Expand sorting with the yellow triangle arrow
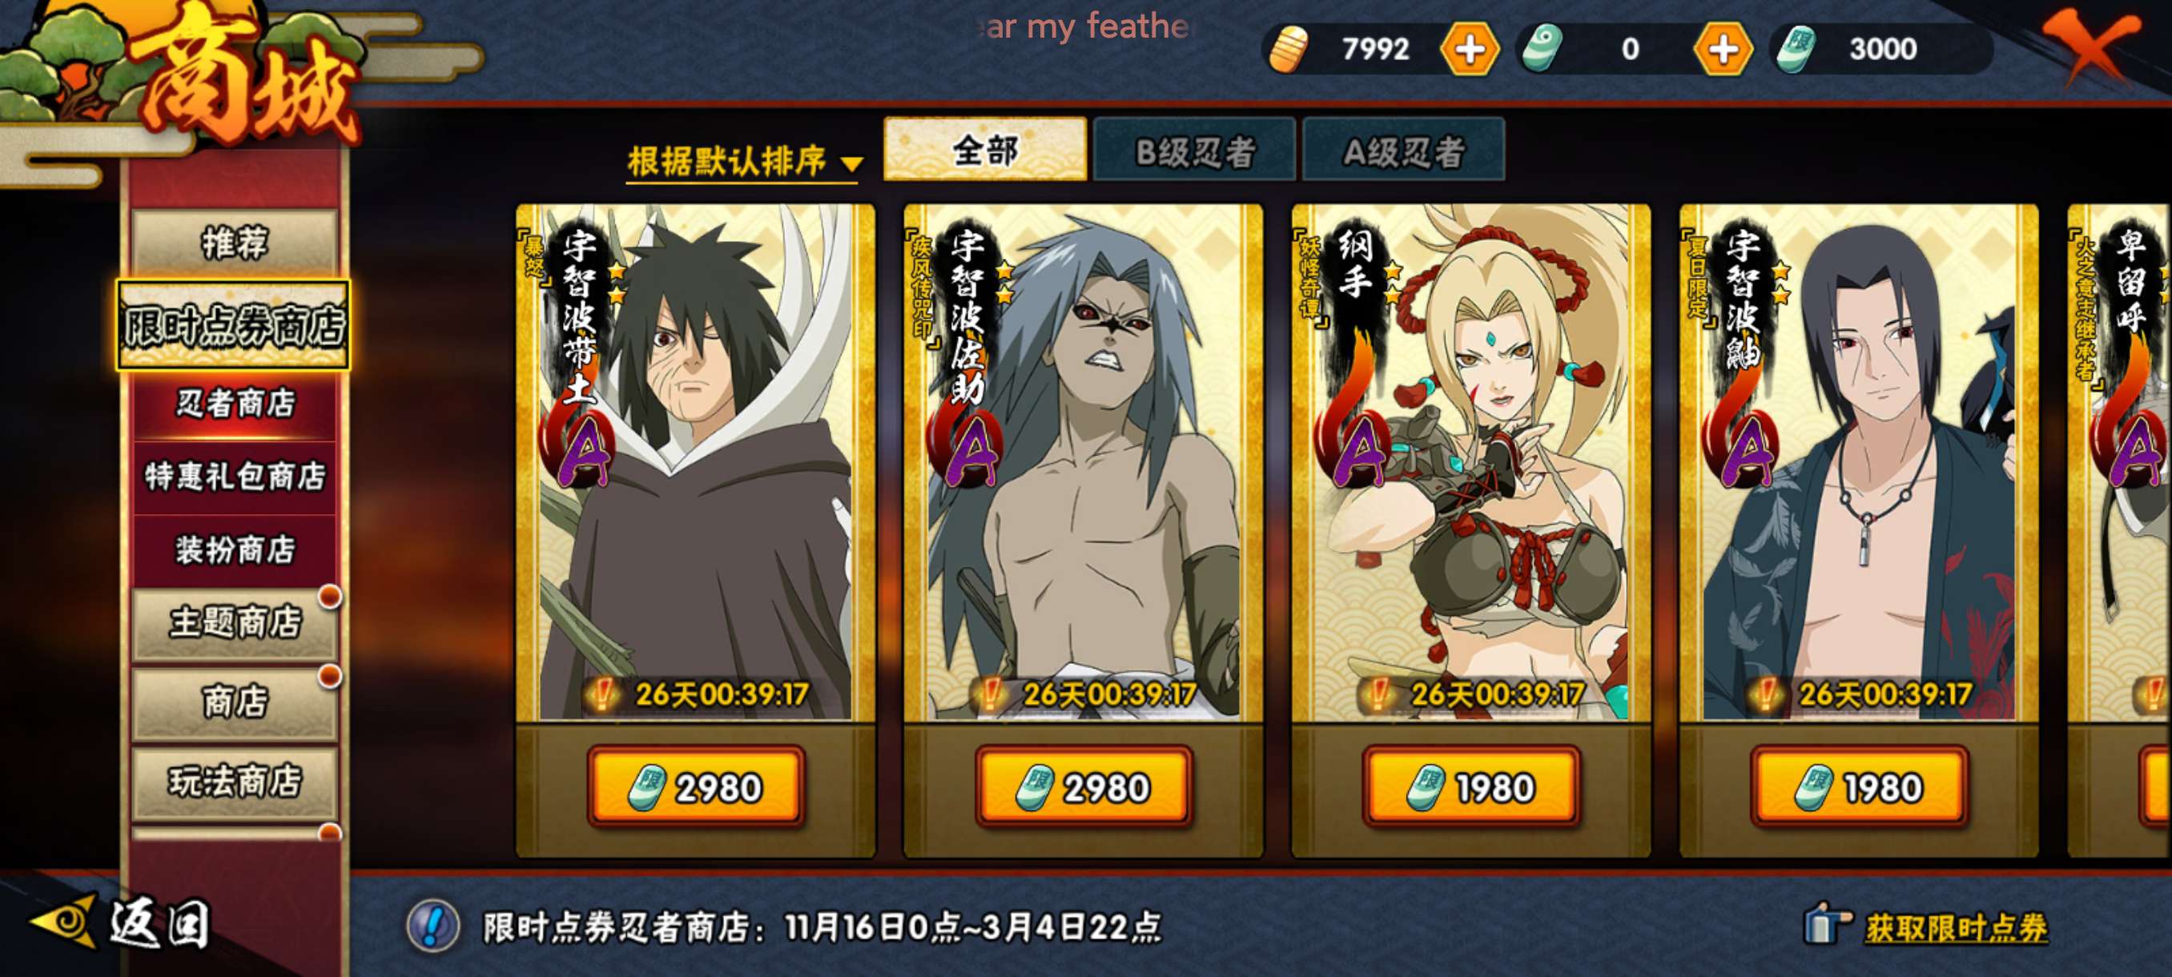Viewport: 2172px width, 977px height. (x=851, y=163)
